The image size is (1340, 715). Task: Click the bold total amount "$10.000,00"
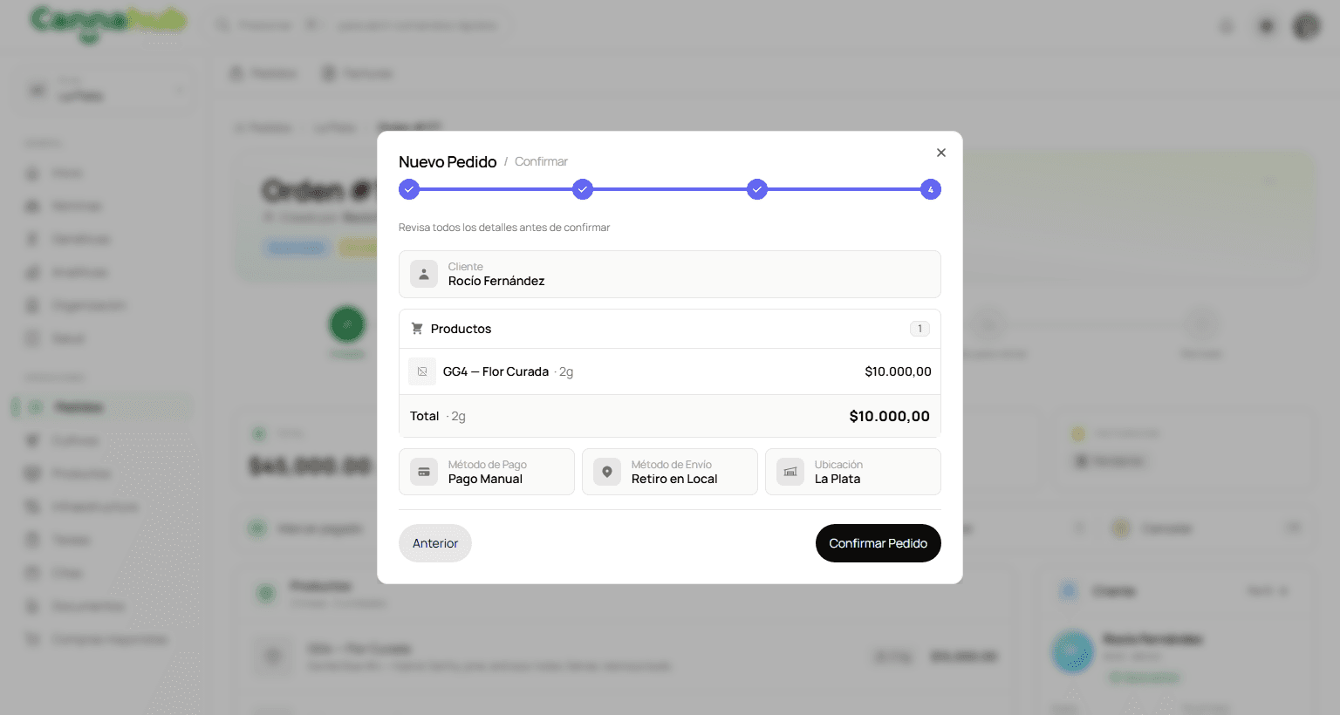(890, 416)
